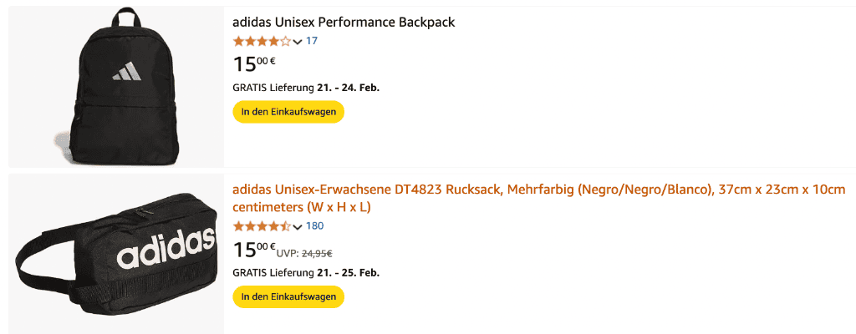Expand the rating breakdown chevron beside 17 reviews
The height and width of the screenshot is (334, 856).
298,42
